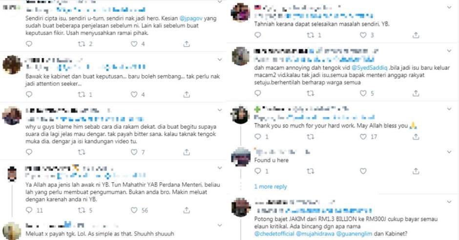Open the avatar on 'Bawak ke kabinet' tweet
Image resolution: width=459 pixels, height=240 pixels.
click(12, 64)
